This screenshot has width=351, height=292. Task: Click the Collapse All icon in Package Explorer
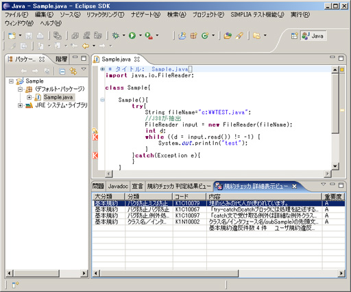[62, 71]
